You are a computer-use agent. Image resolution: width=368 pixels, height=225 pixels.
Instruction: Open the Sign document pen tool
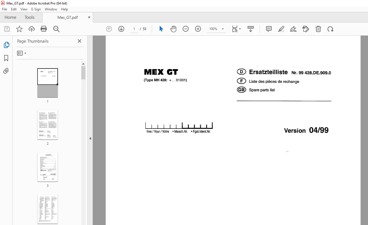point(294,29)
